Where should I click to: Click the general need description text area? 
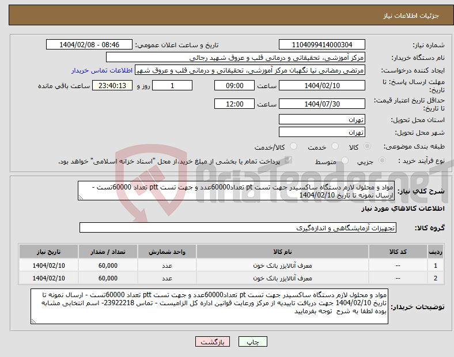coord(236,191)
